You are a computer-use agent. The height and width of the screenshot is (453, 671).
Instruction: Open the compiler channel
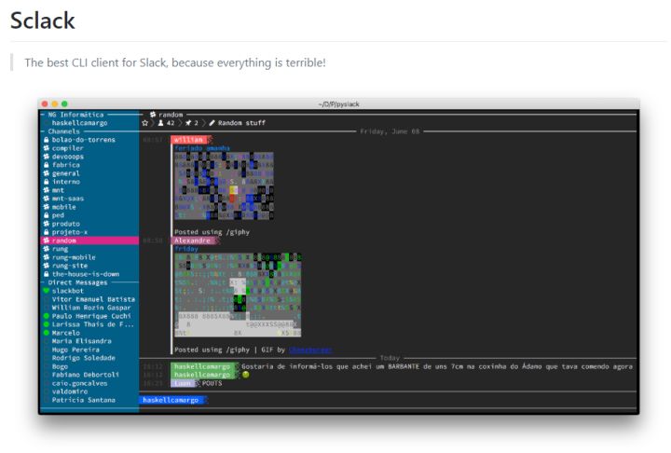pos(68,148)
